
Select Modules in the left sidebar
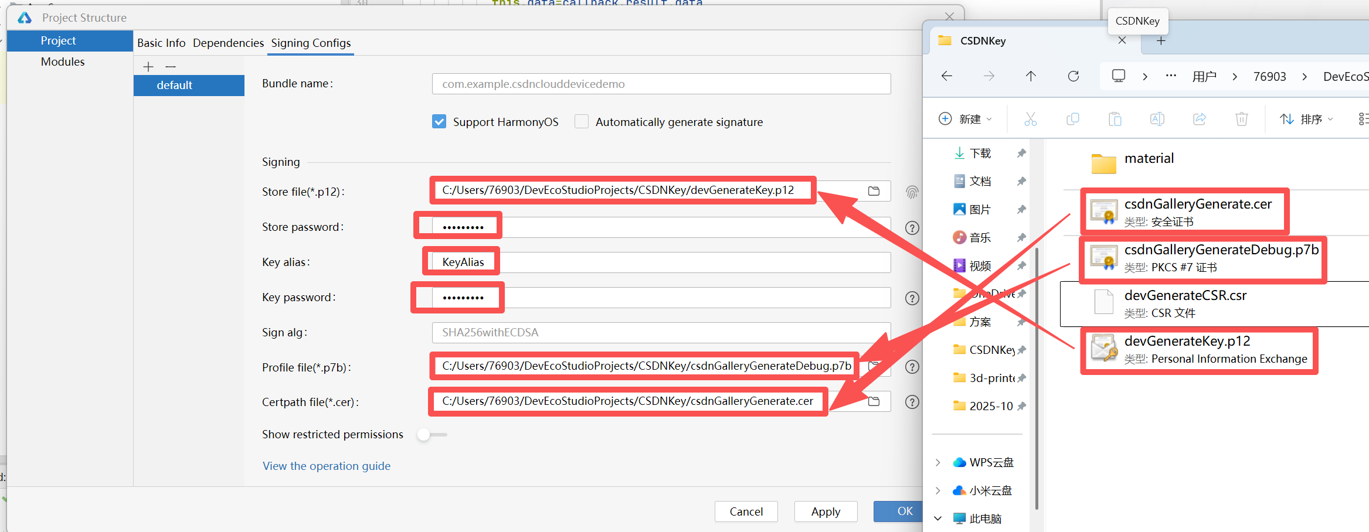(x=70, y=62)
